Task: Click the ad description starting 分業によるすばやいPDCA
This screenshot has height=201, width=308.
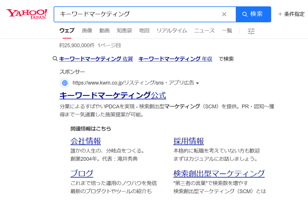Action: point(167,110)
